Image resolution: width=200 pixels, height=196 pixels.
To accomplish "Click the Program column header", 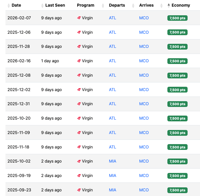I will [86, 5].
